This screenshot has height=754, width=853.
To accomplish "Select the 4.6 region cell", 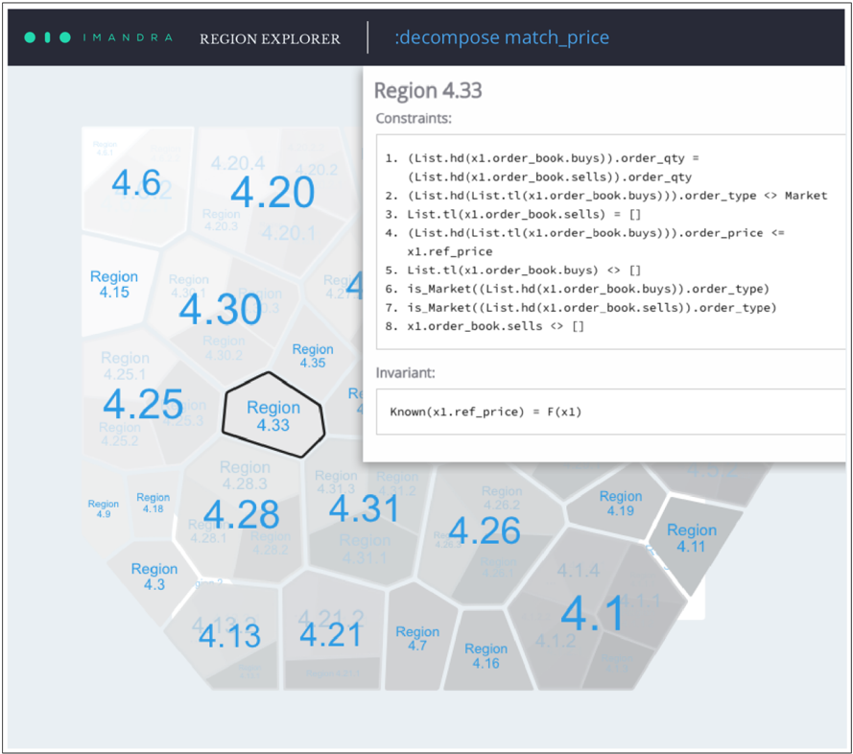I will (136, 181).
